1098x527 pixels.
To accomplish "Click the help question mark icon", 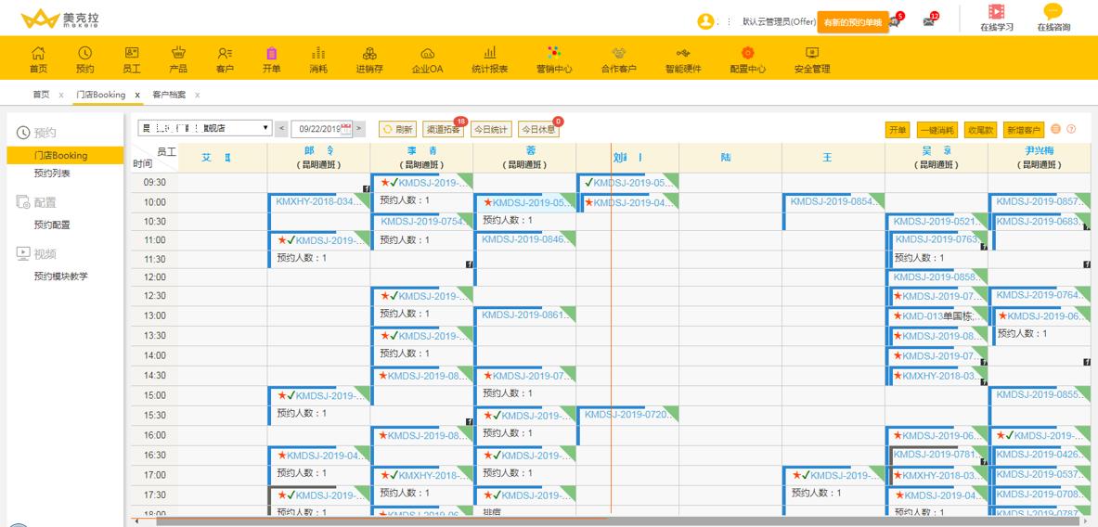I will [1071, 129].
